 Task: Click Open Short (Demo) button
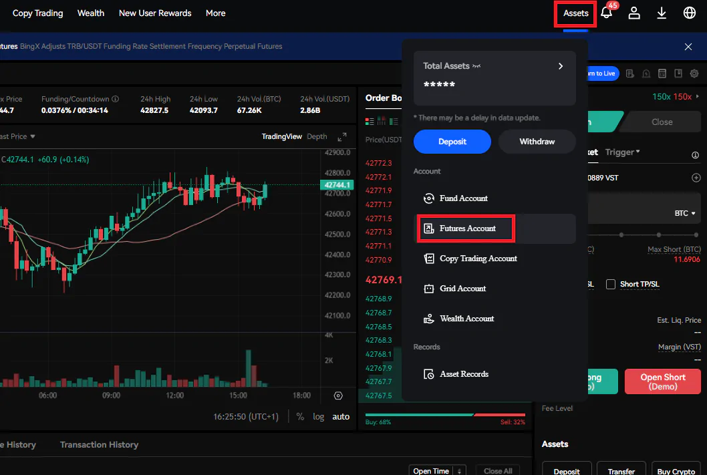(663, 381)
